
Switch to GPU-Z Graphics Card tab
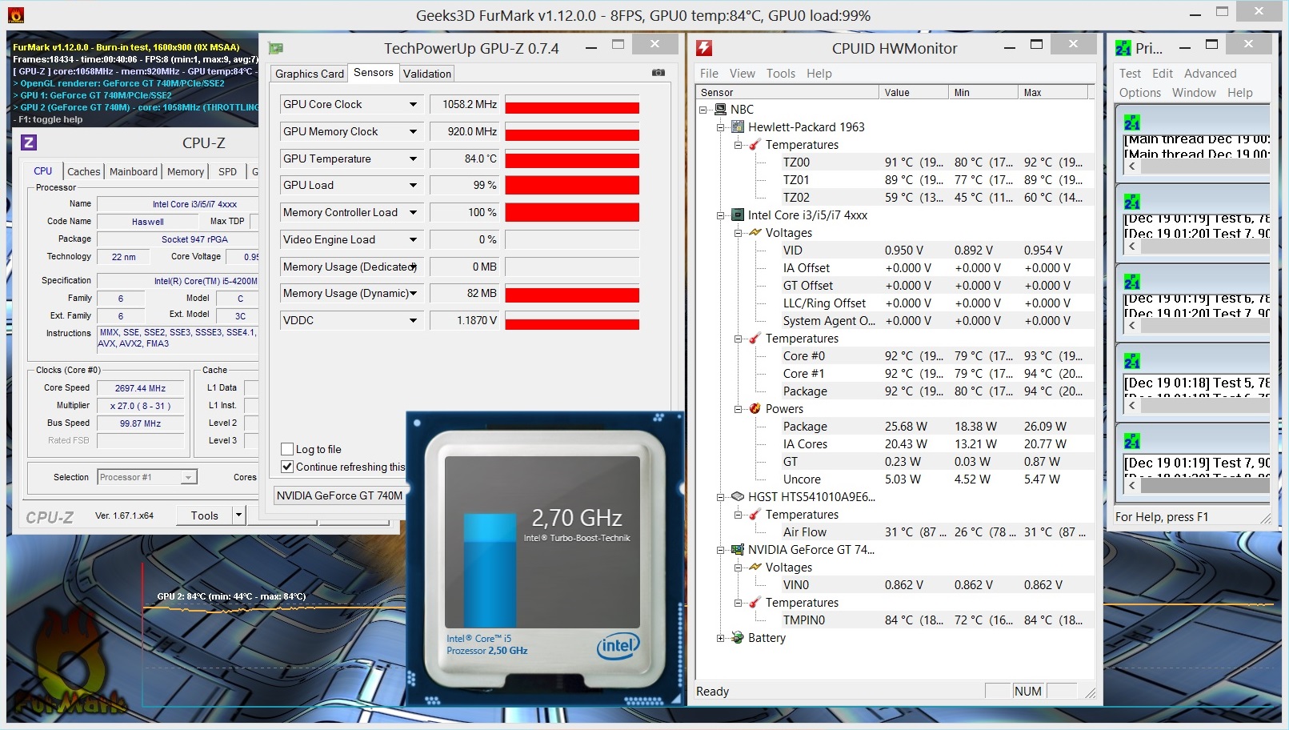tap(310, 74)
